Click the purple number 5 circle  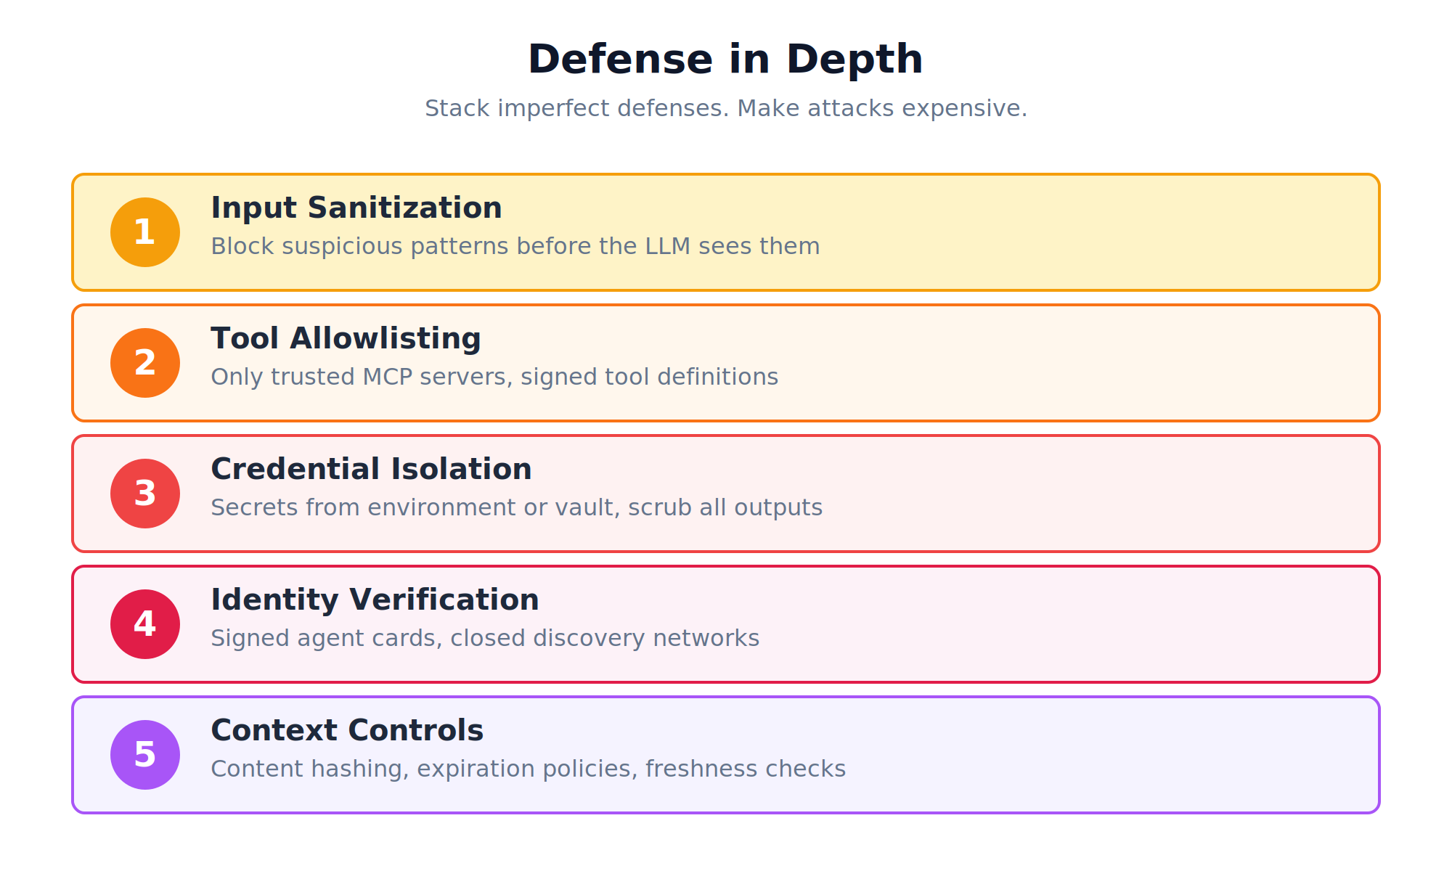pyautogui.click(x=145, y=755)
